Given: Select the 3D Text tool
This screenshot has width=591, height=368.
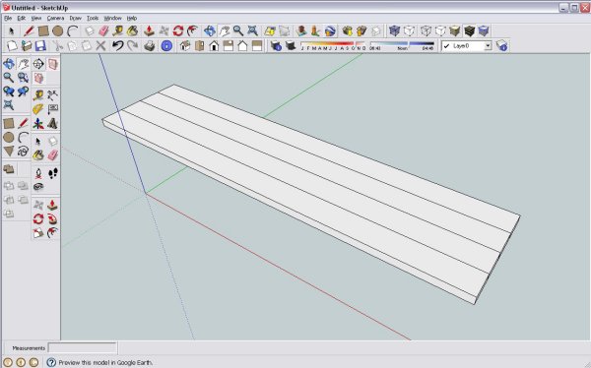Looking at the screenshot, I should [52, 124].
